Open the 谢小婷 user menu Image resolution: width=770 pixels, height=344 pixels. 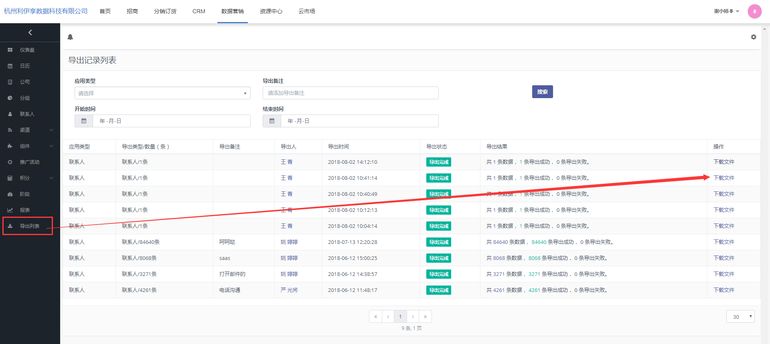click(726, 11)
